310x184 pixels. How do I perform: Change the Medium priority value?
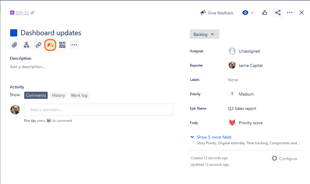pos(246,94)
